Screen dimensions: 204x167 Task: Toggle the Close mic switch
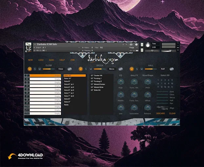point(70,69)
